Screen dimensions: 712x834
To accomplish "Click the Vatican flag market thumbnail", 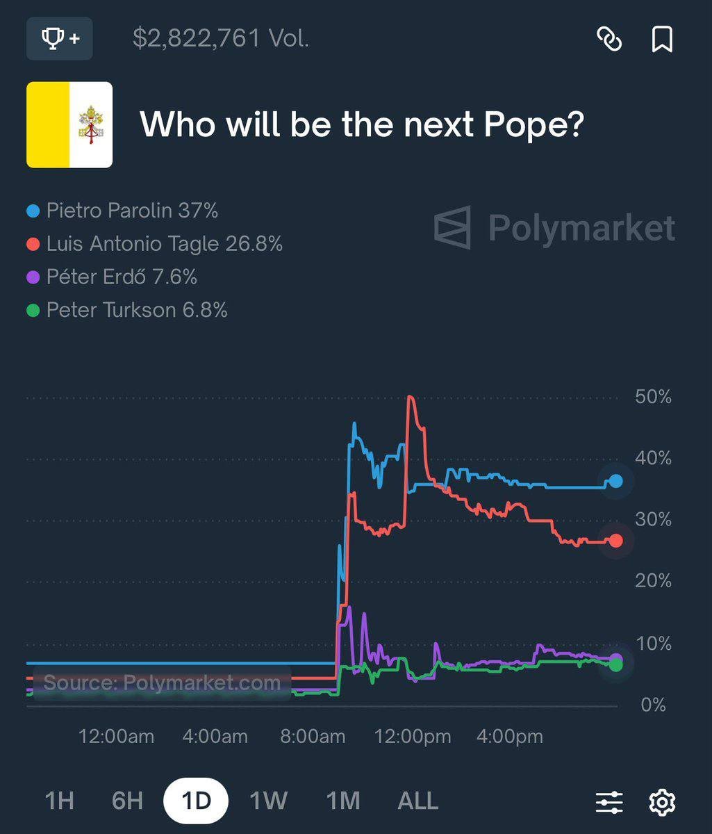I will tap(69, 125).
